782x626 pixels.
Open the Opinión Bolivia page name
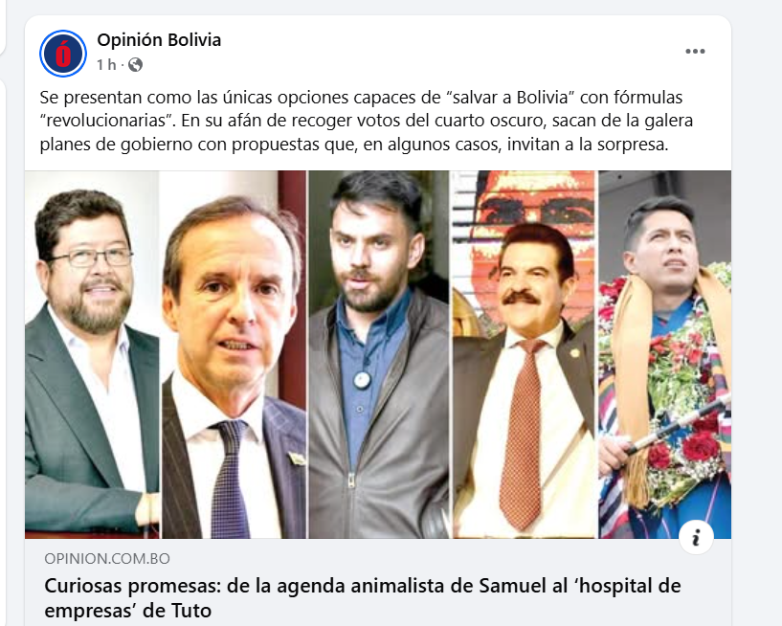point(159,40)
